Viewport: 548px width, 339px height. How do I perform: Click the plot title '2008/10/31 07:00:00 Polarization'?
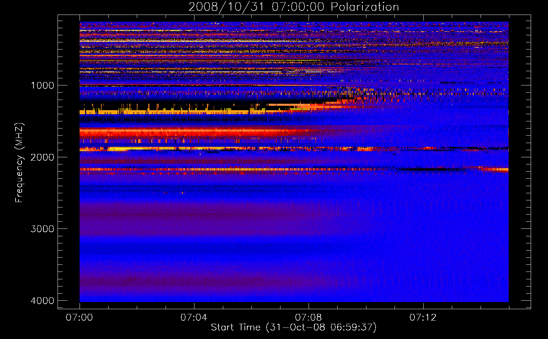point(294,7)
